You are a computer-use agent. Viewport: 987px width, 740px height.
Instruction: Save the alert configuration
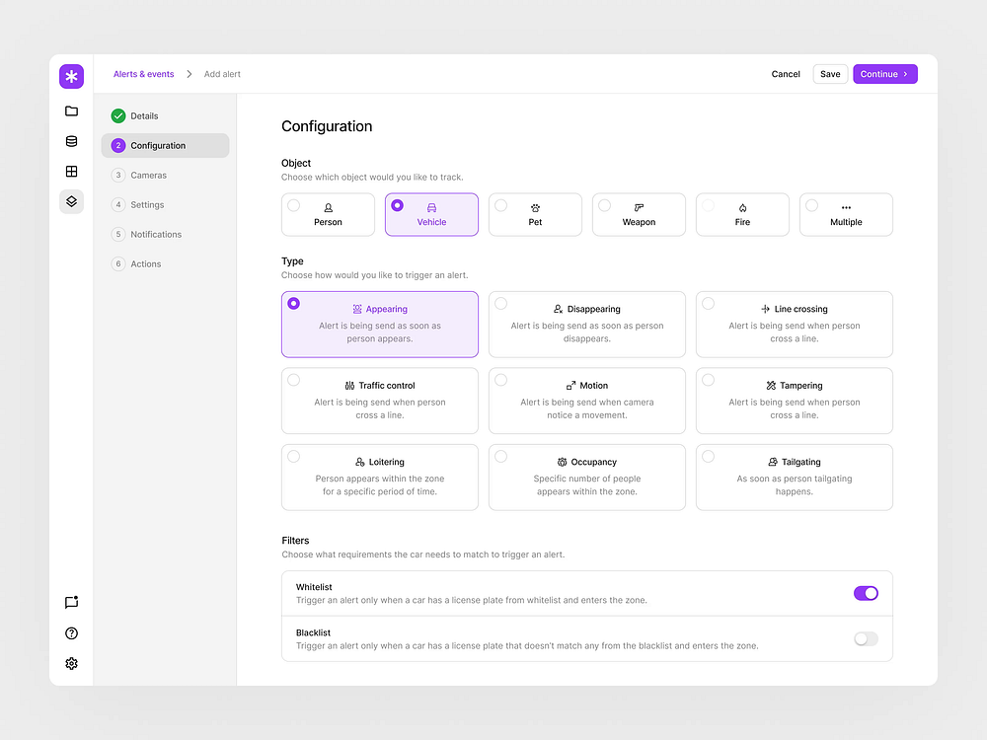829,74
